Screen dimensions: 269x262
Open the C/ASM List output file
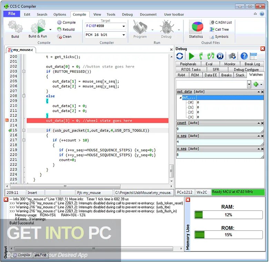(221, 22)
